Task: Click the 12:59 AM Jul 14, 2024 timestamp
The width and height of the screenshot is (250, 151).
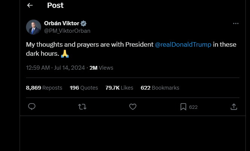Action: click(56, 68)
